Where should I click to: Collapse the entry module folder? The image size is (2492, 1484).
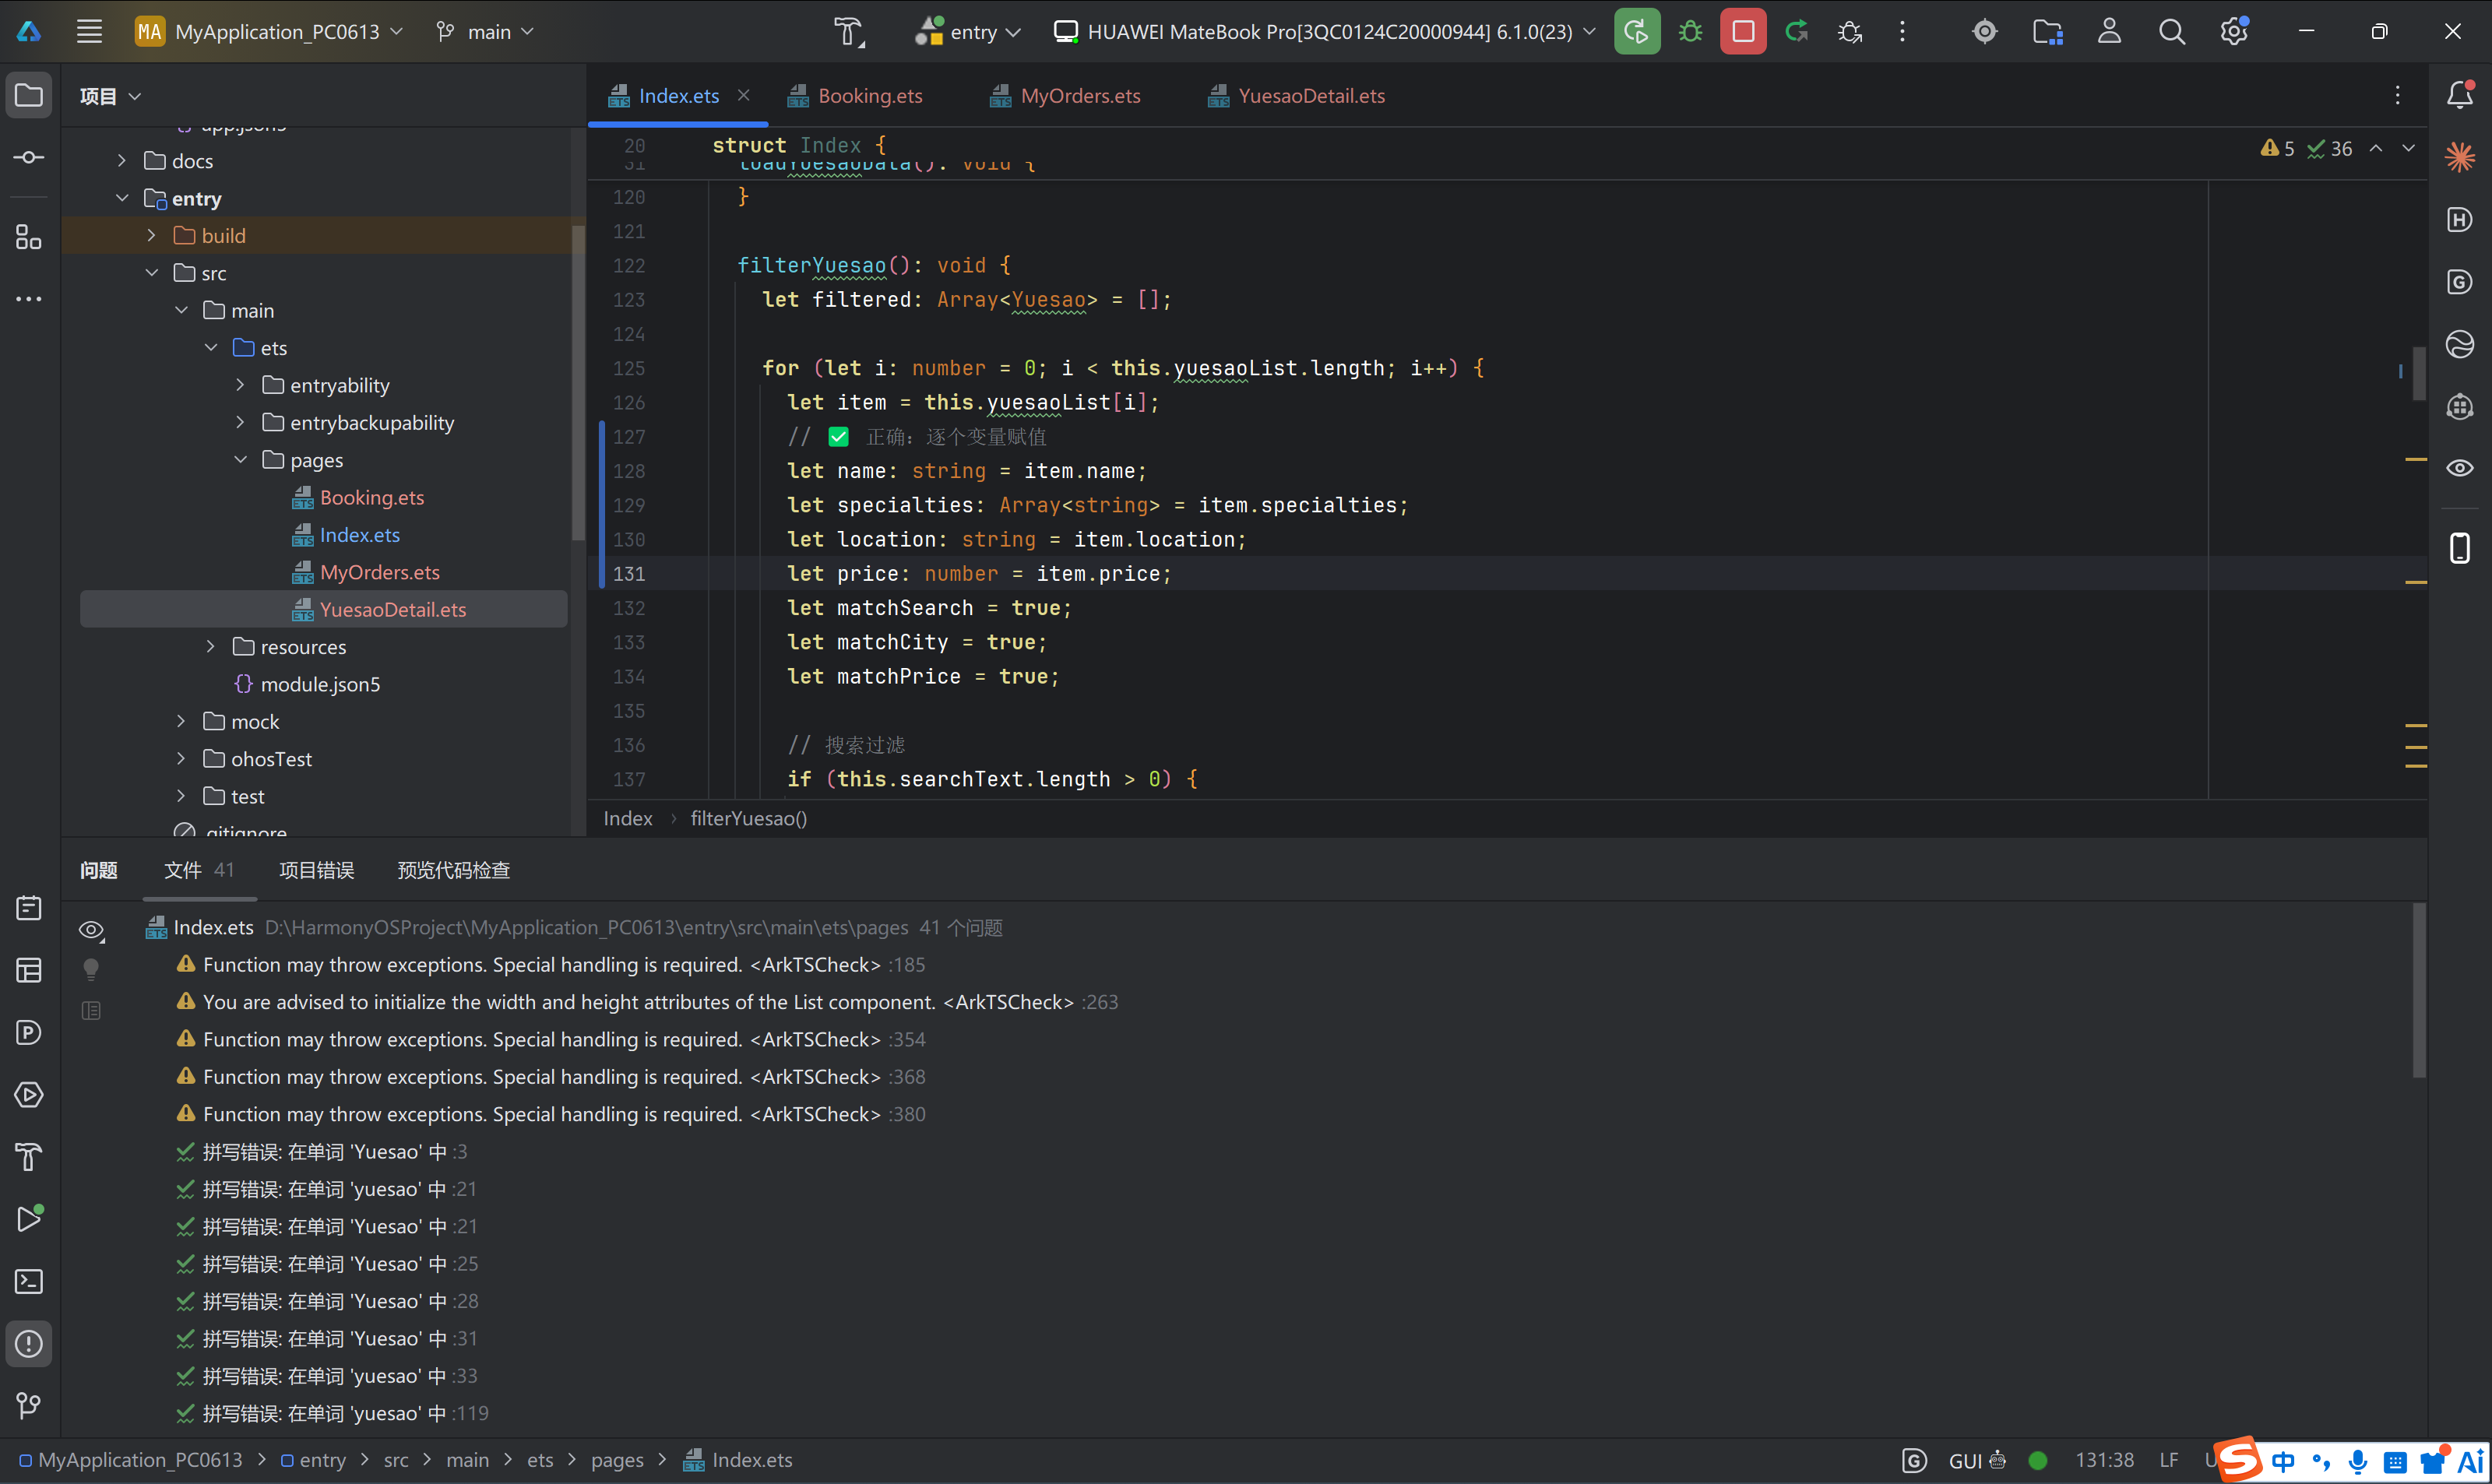pyautogui.click(x=122, y=198)
